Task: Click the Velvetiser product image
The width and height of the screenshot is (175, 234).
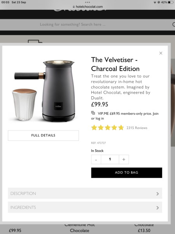Action: (44, 90)
